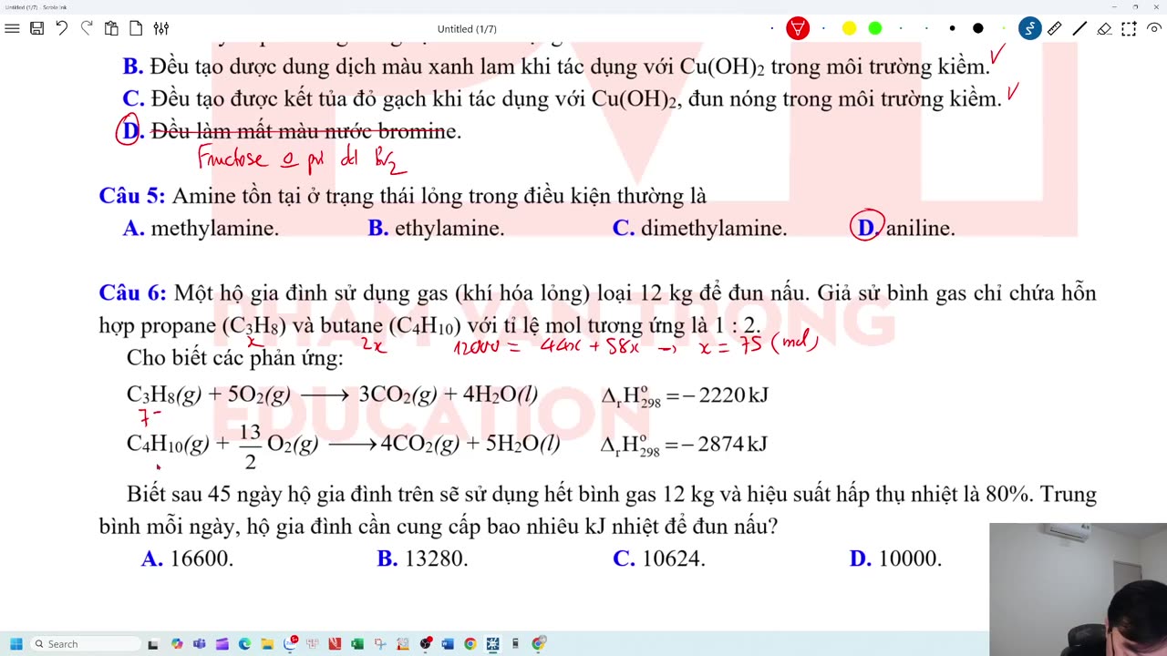Screen dimensions: 1167x656
Task: Click answer C. 10624
Action: click(659, 559)
